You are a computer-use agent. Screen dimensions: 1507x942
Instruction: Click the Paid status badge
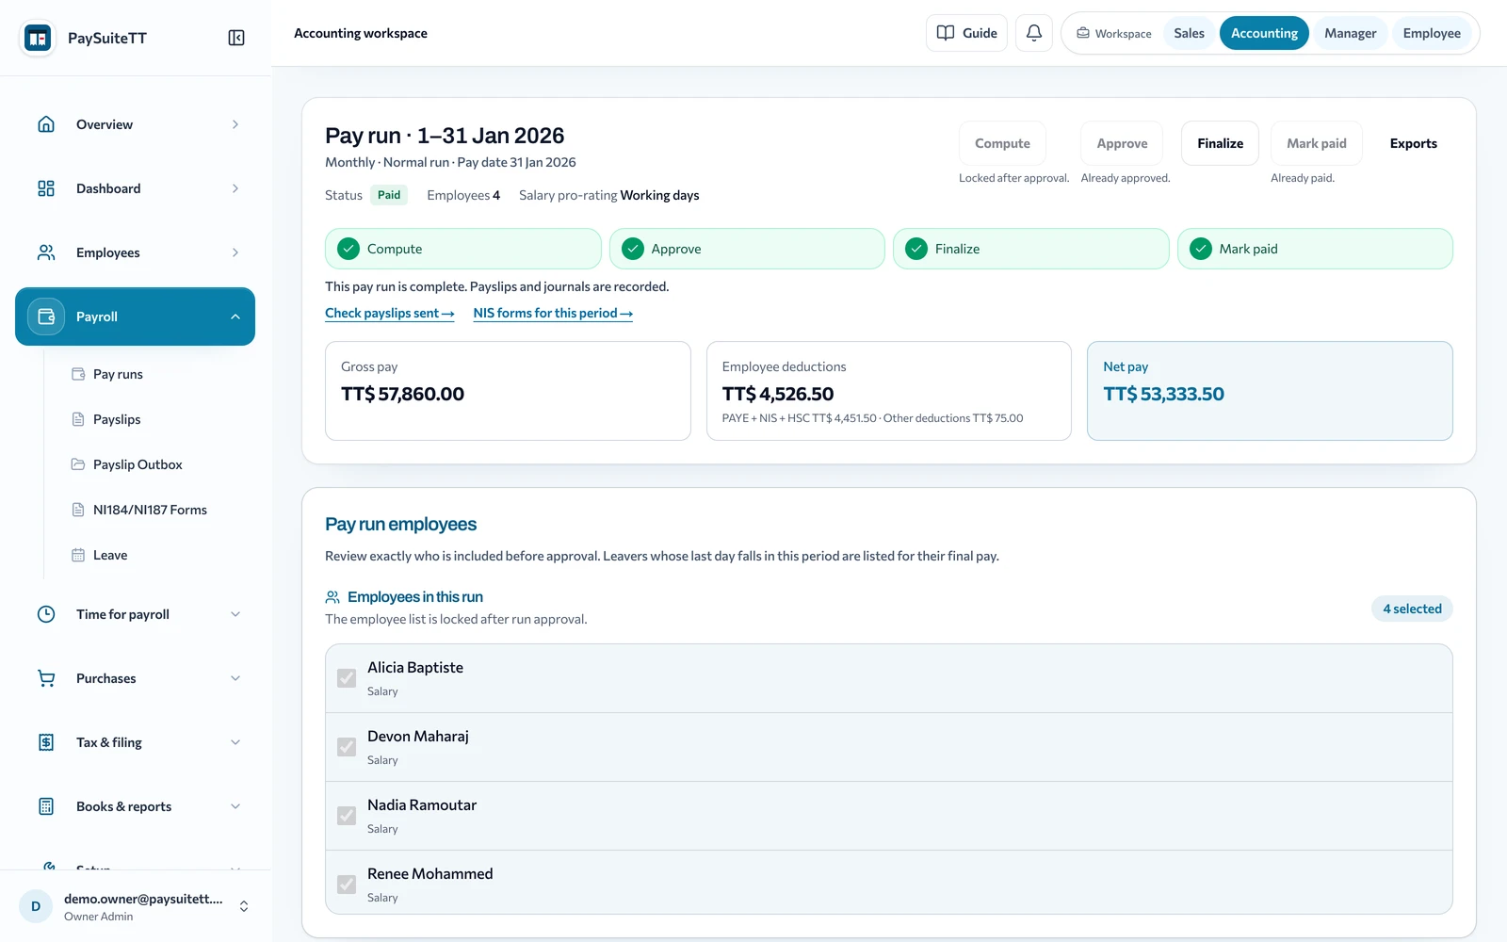click(389, 195)
